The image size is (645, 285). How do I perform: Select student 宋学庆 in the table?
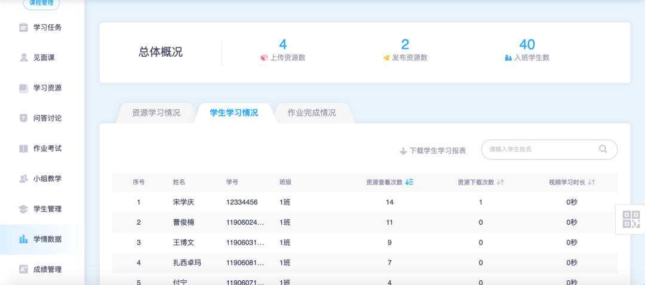point(183,202)
